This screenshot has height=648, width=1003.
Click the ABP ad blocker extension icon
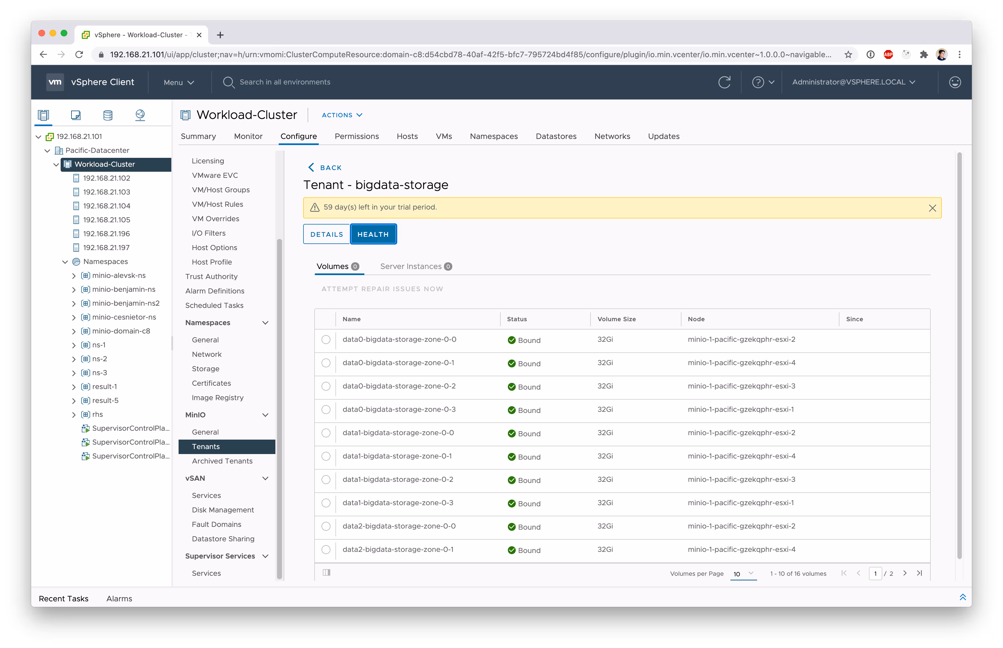coord(888,55)
